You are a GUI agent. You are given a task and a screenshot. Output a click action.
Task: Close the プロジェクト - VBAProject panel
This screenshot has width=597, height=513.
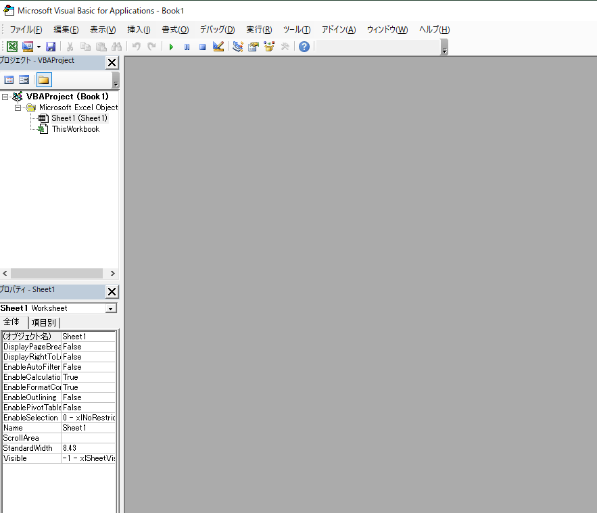(x=112, y=63)
